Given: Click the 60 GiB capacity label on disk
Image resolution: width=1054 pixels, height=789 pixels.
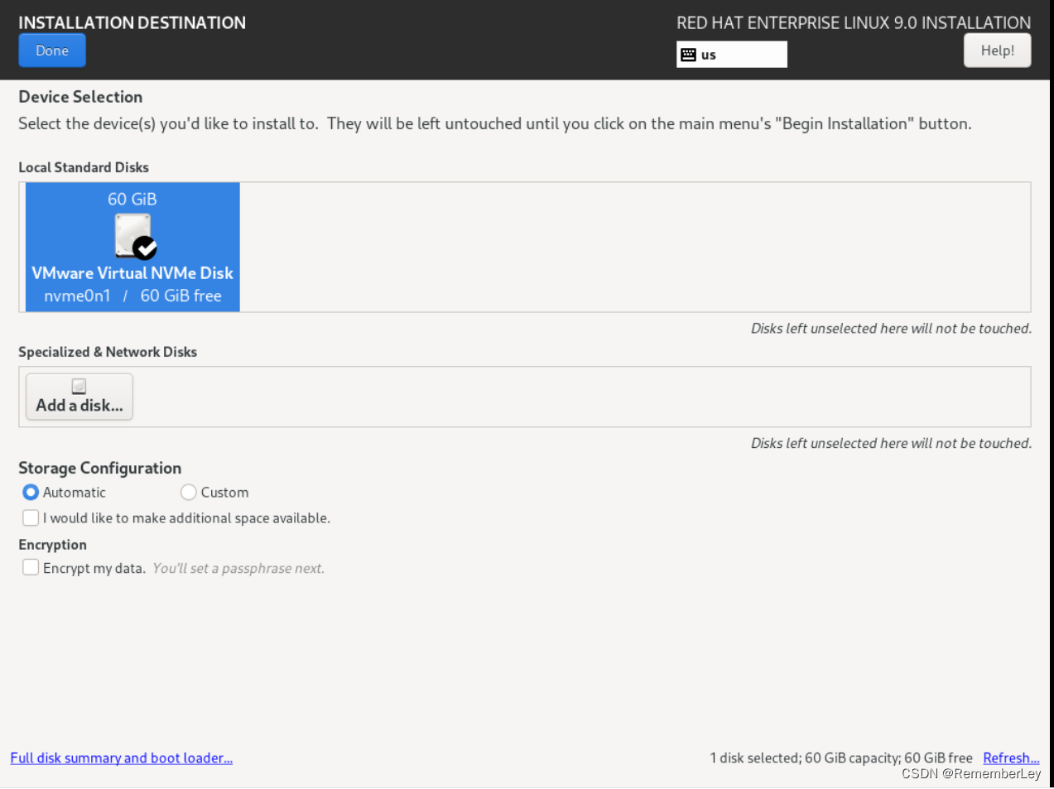Looking at the screenshot, I should point(132,199).
